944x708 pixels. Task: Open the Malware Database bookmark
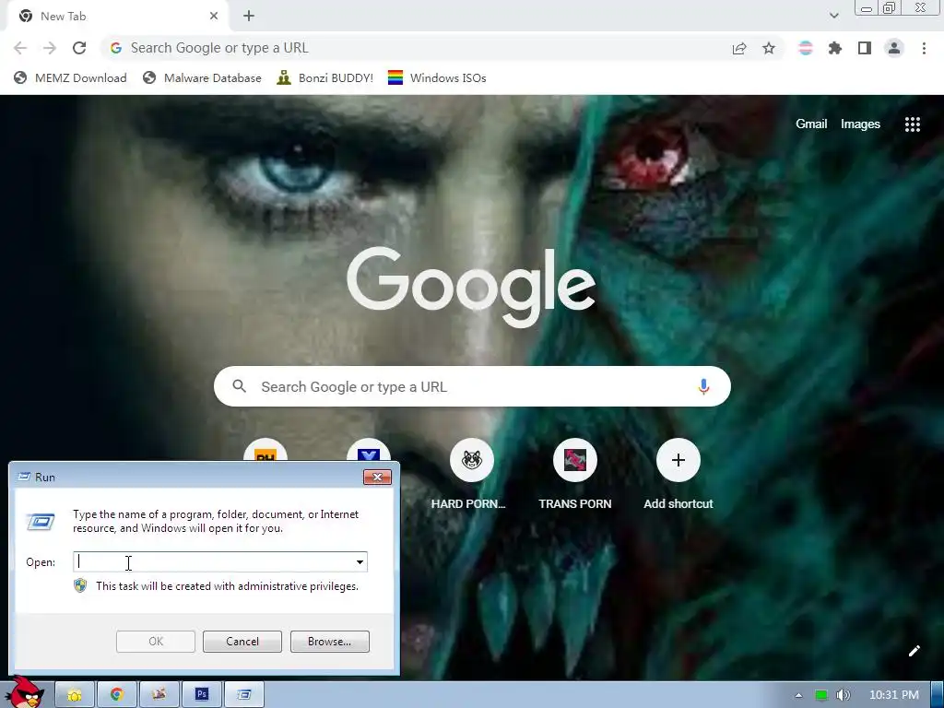tap(202, 78)
